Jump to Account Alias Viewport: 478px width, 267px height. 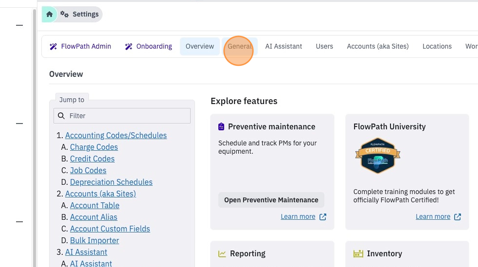tap(93, 217)
